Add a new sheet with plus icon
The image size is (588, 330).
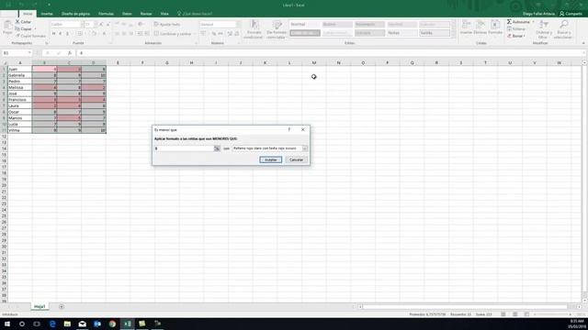(62, 307)
